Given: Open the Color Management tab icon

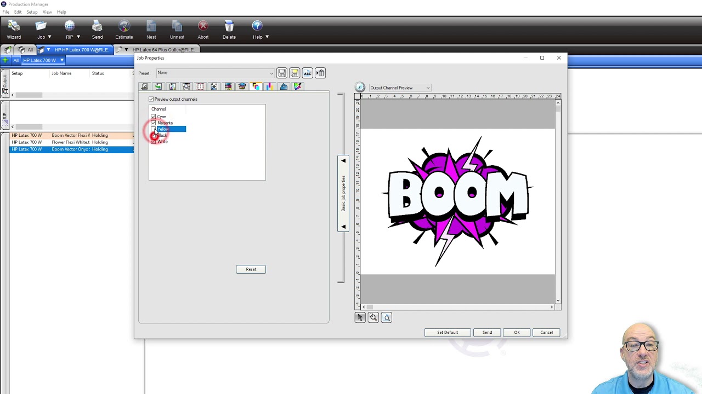Looking at the screenshot, I should (172, 86).
